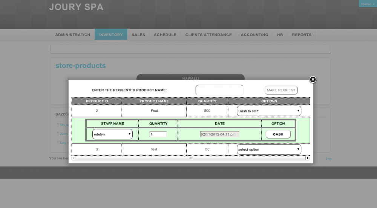Click the date field 02/11/2012 04:11 pm

(x=219, y=134)
